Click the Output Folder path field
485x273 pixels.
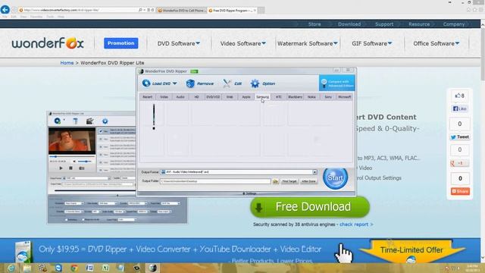point(215,181)
